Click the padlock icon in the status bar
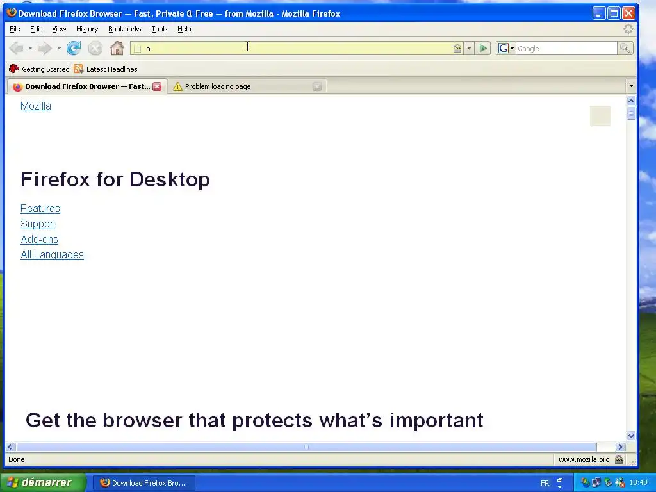The image size is (656, 492). click(619, 459)
